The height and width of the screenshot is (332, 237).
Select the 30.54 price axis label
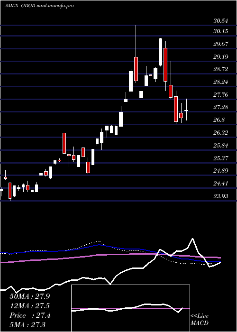coord(221,21)
